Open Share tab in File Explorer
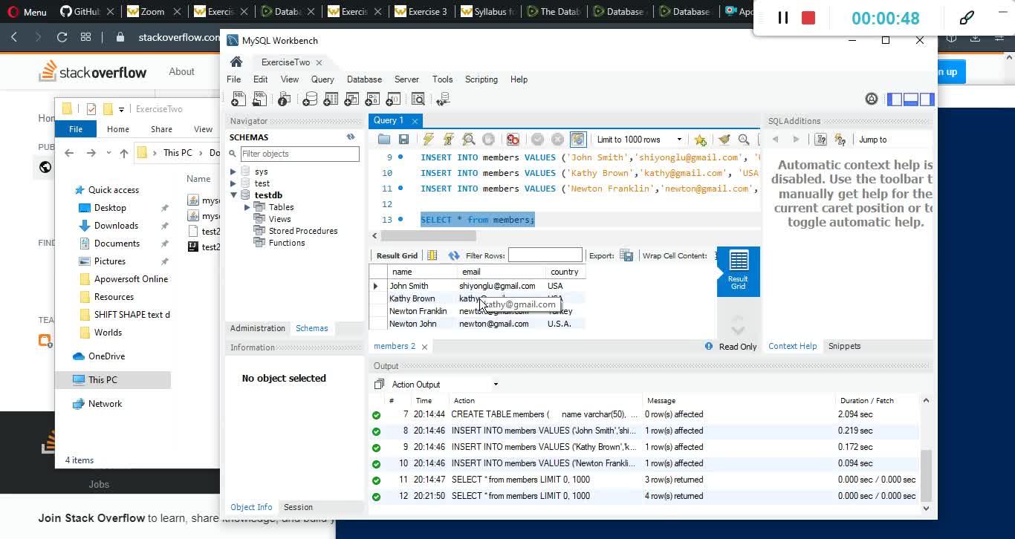Viewport: 1015px width, 539px height. (x=161, y=129)
